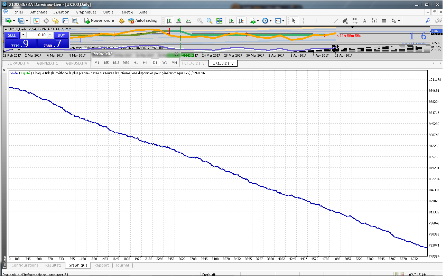Viewport: 446px width, 280px height.
Task: Click the zoom in magnifier icon
Action: [200, 21]
